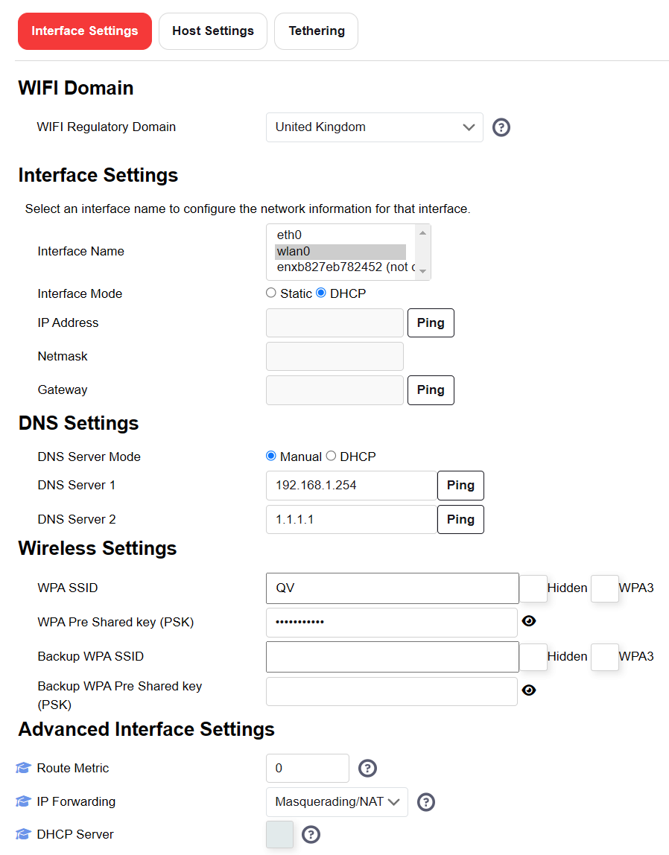Go to the Tethering tab
The height and width of the screenshot is (855, 669).
pyautogui.click(x=316, y=31)
